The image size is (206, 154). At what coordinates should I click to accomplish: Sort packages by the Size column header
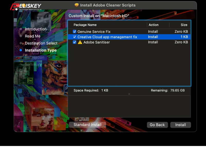[x=184, y=25]
